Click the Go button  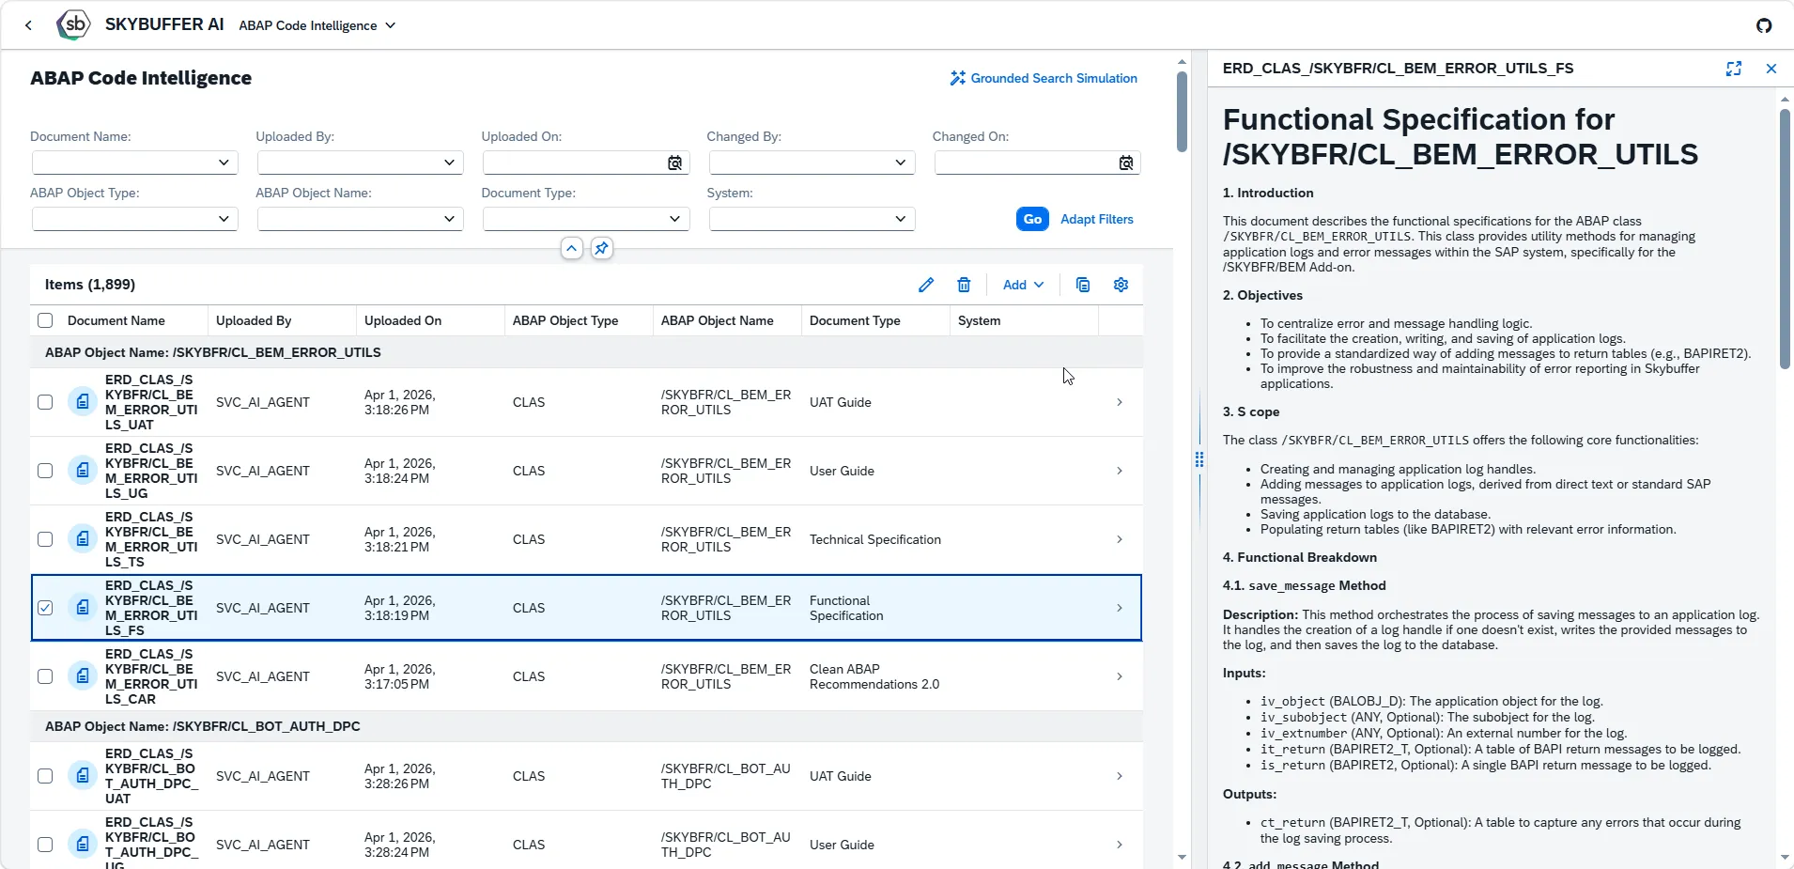click(x=1032, y=219)
